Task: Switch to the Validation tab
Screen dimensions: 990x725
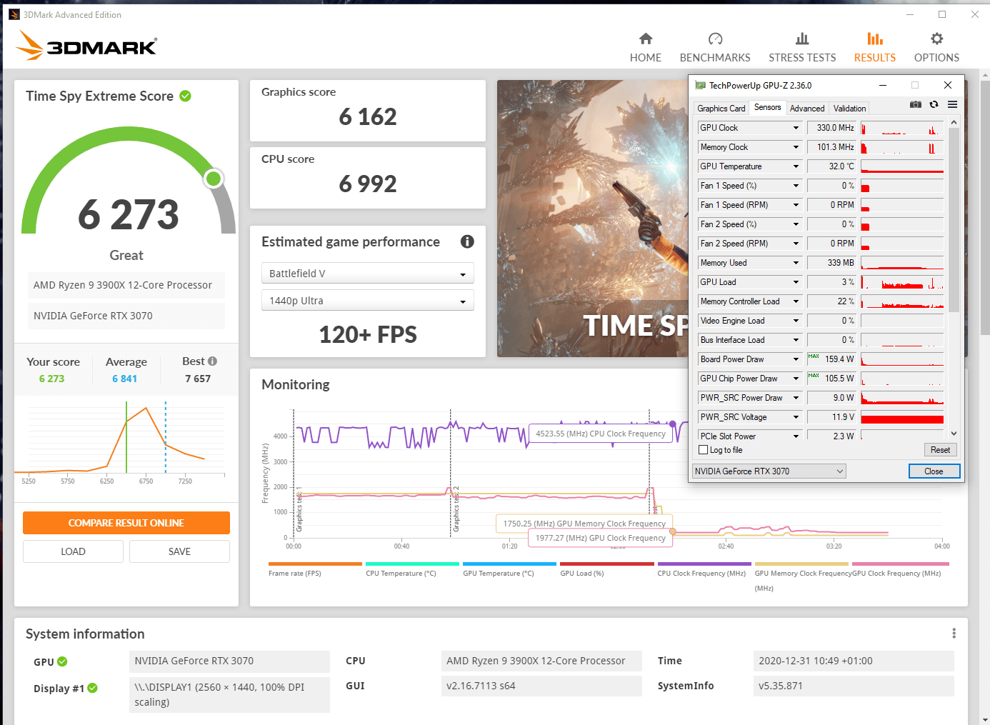Action: pyautogui.click(x=849, y=109)
